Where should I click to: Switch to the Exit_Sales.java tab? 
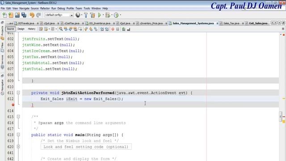(258, 23)
